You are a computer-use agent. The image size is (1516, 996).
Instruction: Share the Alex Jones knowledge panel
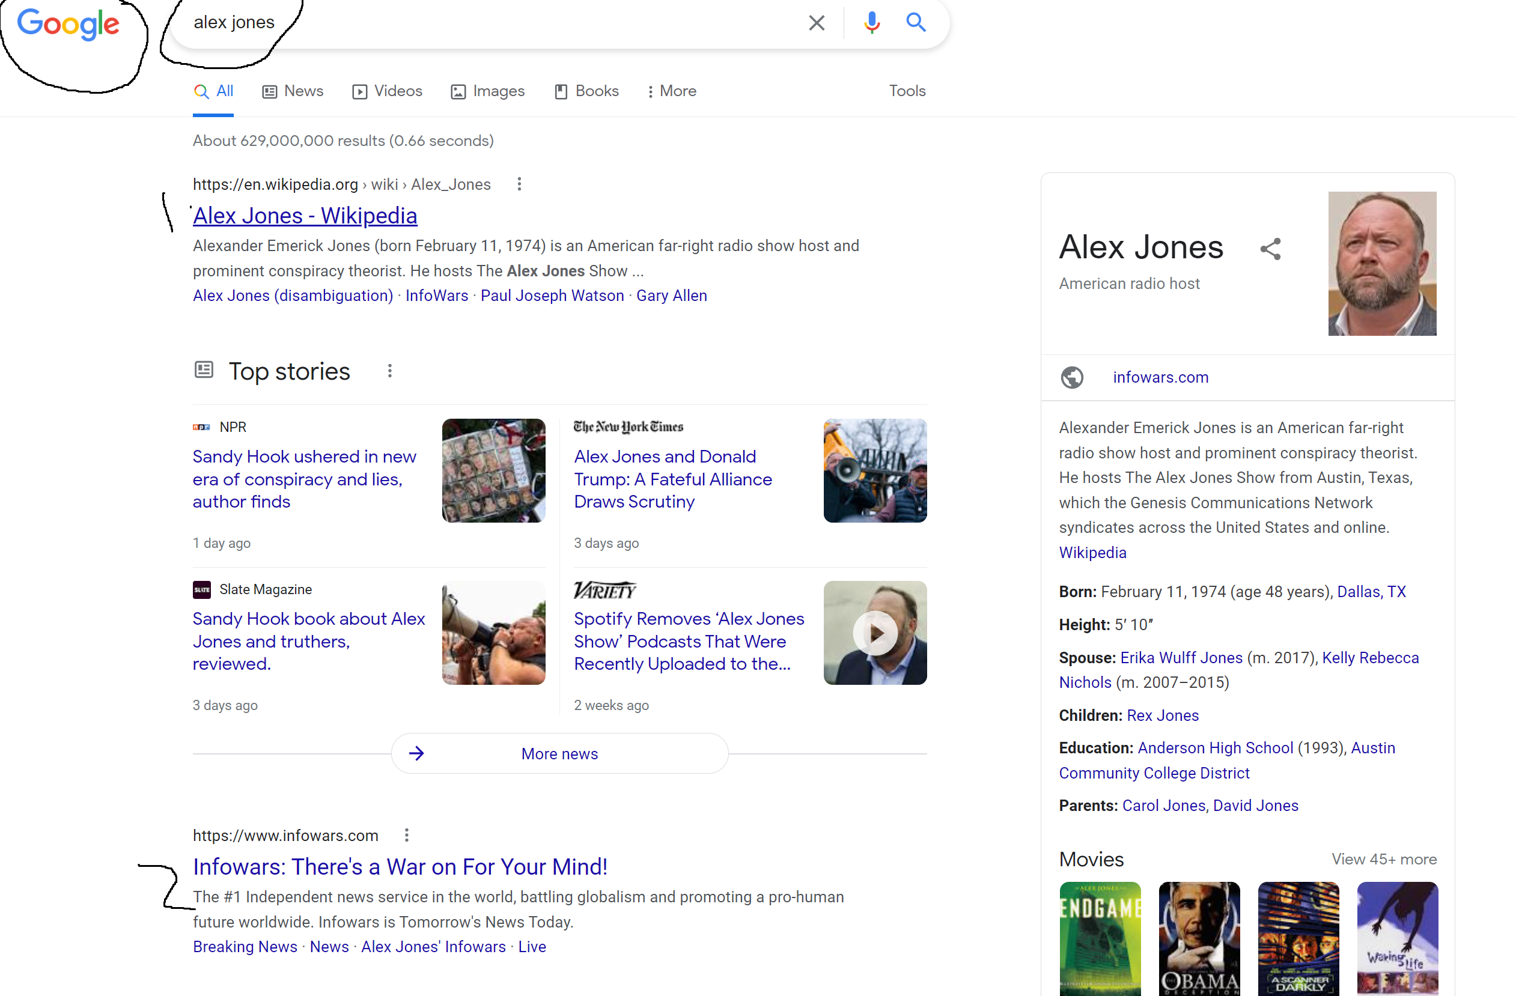[1270, 249]
